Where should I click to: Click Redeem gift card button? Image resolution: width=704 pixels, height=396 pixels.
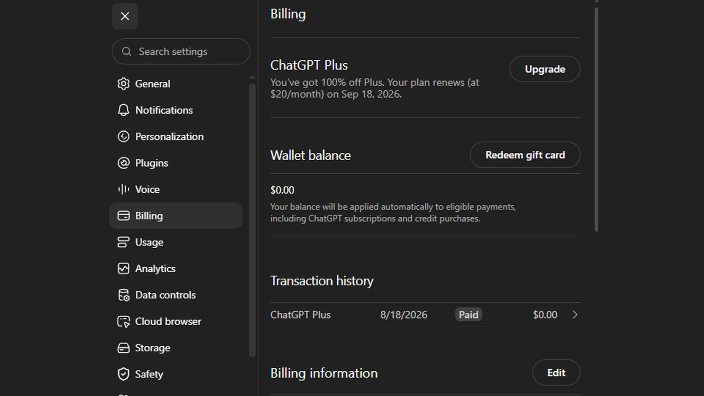point(525,155)
